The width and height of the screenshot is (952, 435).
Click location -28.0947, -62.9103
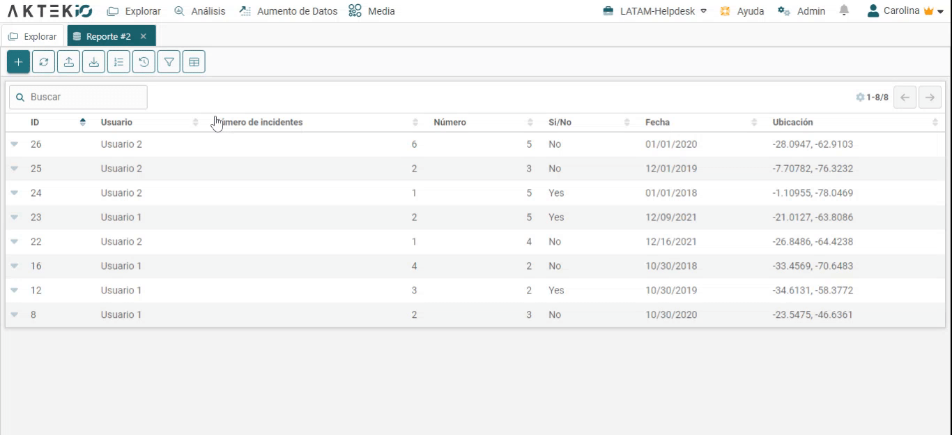tap(813, 144)
